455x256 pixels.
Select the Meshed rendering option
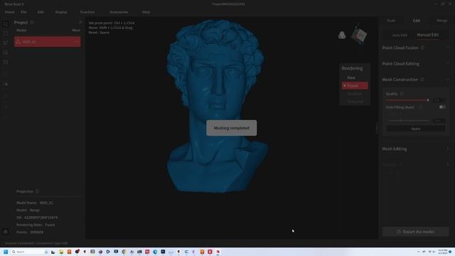click(354, 94)
